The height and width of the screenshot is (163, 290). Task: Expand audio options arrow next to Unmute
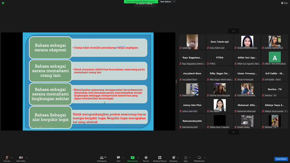click(12, 158)
